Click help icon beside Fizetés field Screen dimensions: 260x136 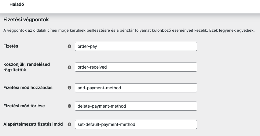tap(69, 46)
